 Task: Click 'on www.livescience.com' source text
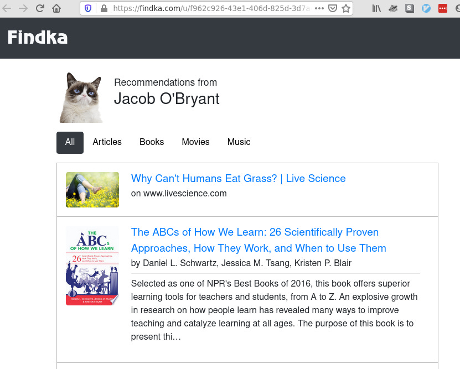(x=179, y=194)
